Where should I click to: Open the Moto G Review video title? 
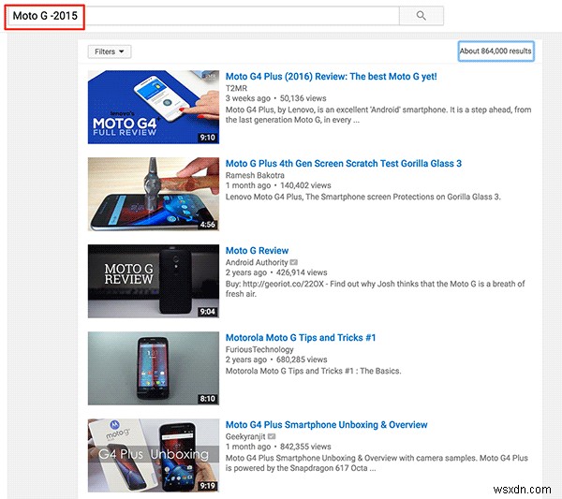tap(257, 250)
